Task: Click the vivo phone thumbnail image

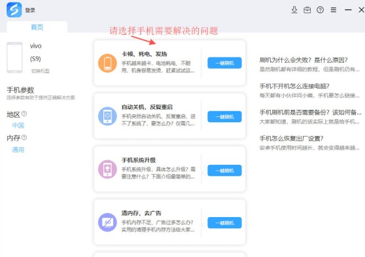Action: [14, 58]
